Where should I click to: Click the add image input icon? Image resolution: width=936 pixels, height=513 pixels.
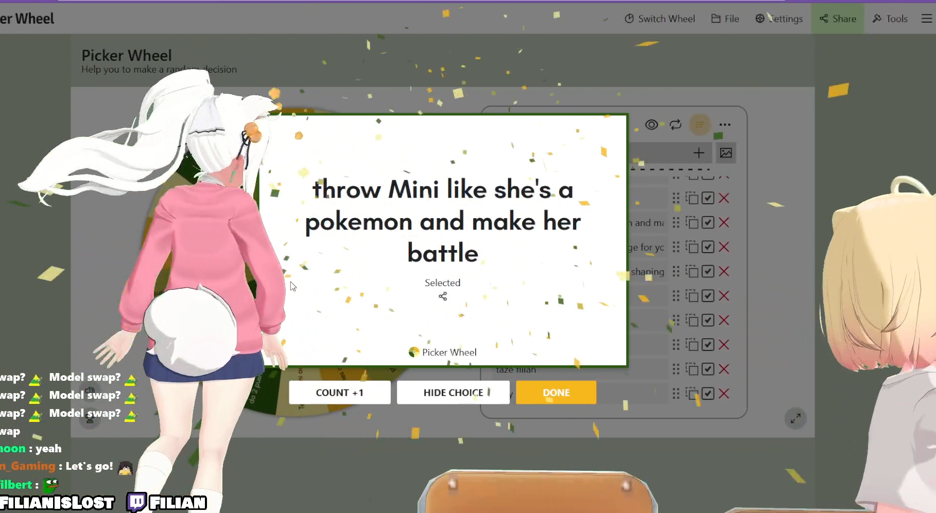coord(726,153)
